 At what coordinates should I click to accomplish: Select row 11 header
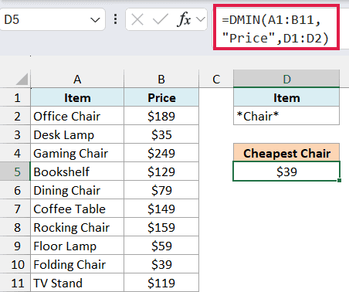click(15, 283)
